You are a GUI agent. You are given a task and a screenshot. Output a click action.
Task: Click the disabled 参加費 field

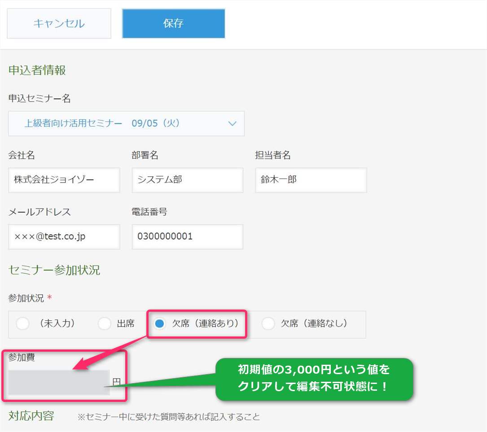[x=59, y=382]
